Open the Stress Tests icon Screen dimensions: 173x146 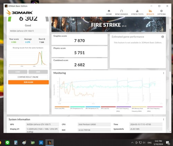137,11
